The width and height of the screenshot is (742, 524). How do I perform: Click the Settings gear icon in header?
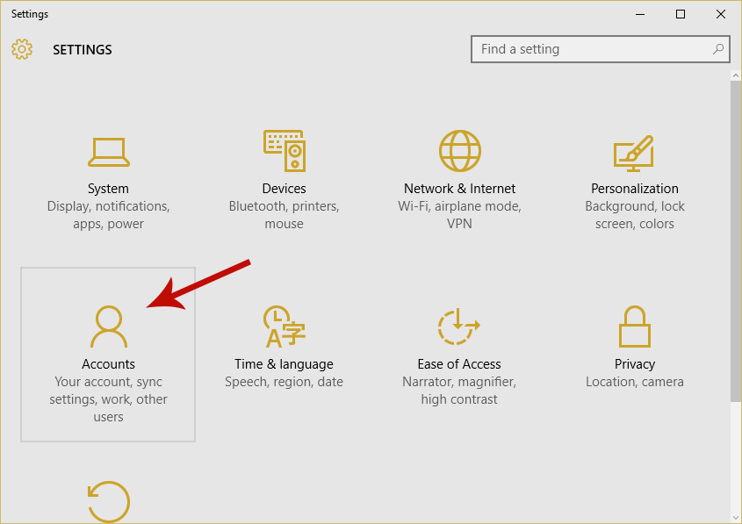(22, 49)
